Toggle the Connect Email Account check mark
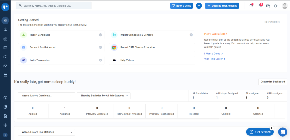The width and height of the screenshot is (290, 140). pyautogui.click(x=101, y=47)
